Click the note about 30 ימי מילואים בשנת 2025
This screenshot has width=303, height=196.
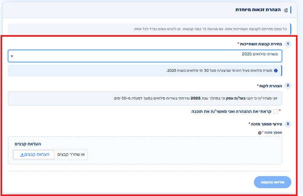(219, 71)
